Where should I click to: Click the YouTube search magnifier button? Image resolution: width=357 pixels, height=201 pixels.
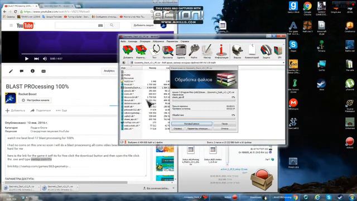coord(112,25)
